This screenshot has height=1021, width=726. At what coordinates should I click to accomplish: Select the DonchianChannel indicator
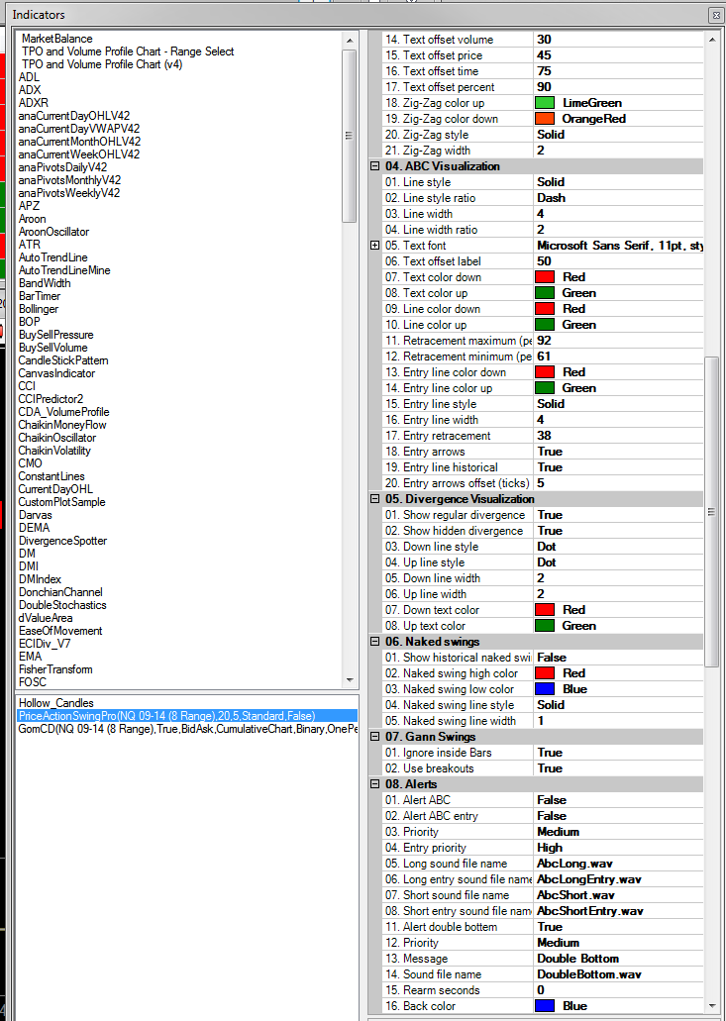point(60,592)
